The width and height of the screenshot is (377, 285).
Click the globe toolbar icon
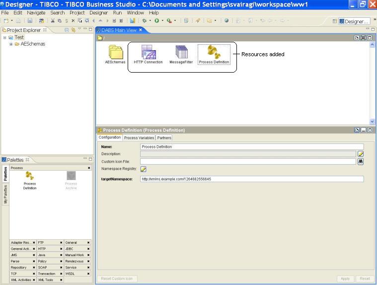(x=226, y=21)
